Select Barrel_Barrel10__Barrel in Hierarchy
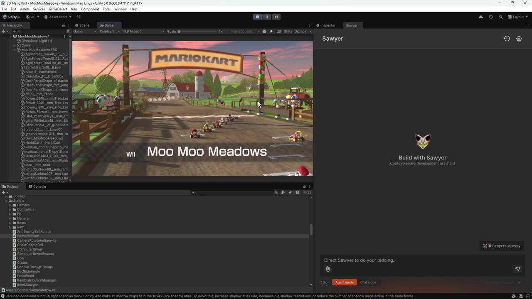532x299 pixels. tap(43, 68)
